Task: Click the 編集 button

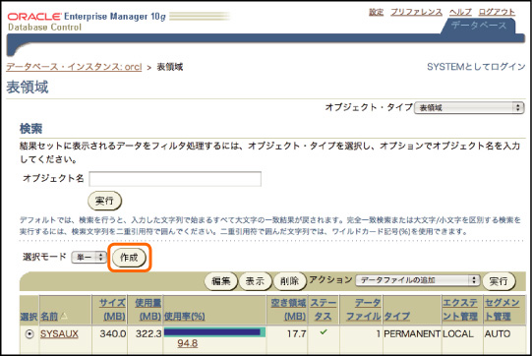Action: tap(221, 281)
